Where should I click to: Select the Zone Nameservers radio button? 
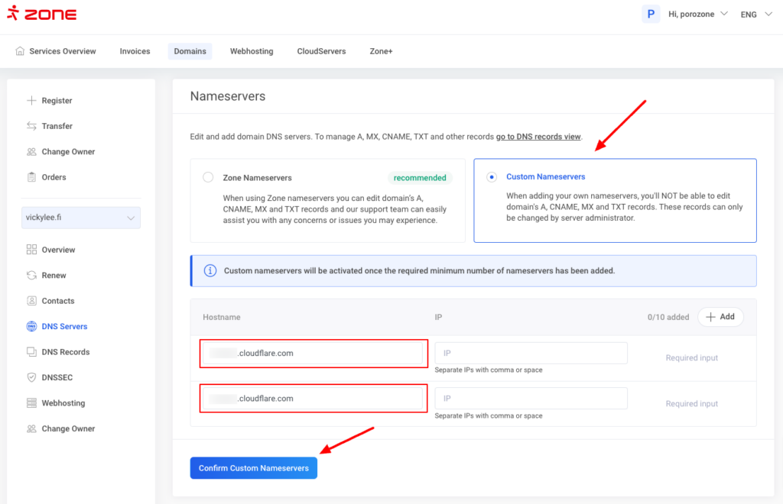point(208,177)
